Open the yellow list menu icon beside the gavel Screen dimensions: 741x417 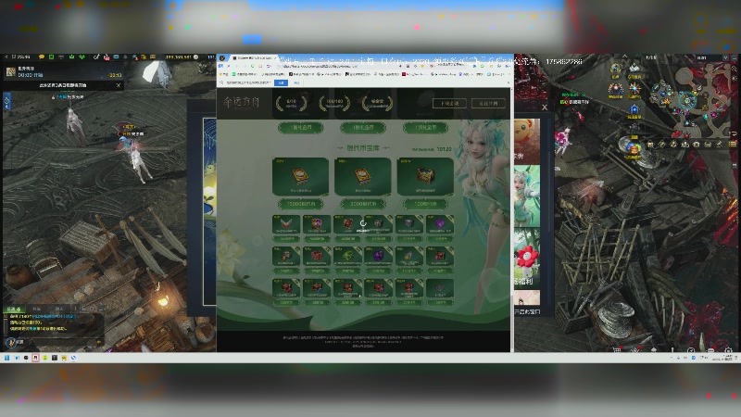pos(732,145)
